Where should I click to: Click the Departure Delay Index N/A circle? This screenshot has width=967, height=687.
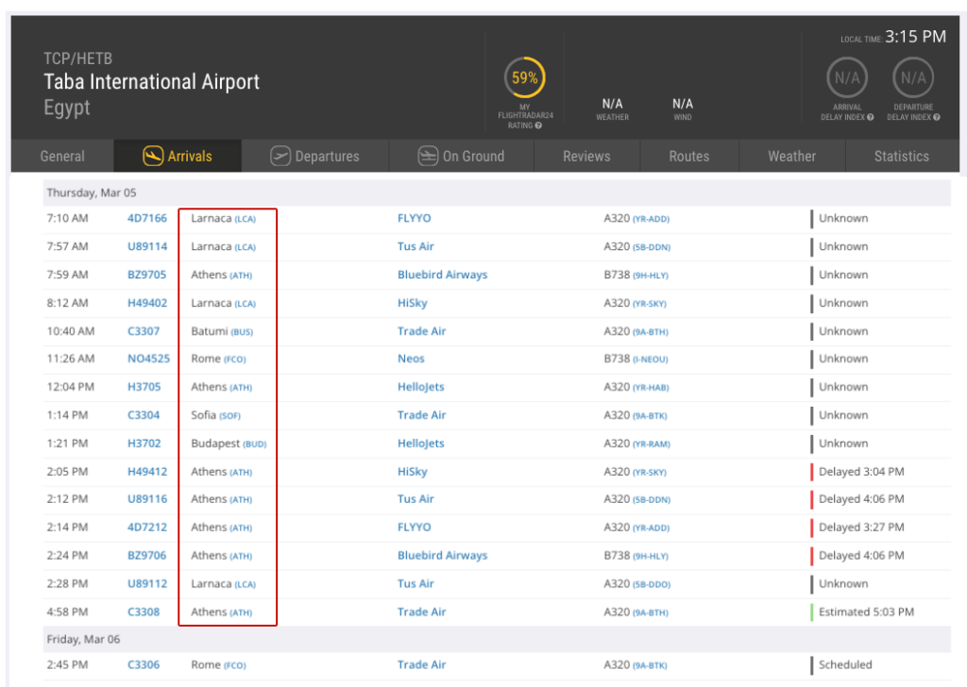click(x=913, y=77)
